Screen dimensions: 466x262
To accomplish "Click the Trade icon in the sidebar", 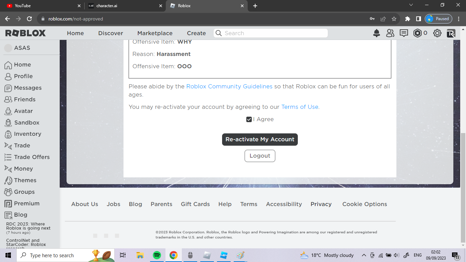I will pyautogui.click(x=8, y=146).
